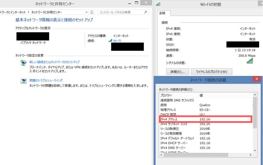Maximize the ネットワークと共有センター window
This screenshot has height=165, width=263.
point(136,3)
